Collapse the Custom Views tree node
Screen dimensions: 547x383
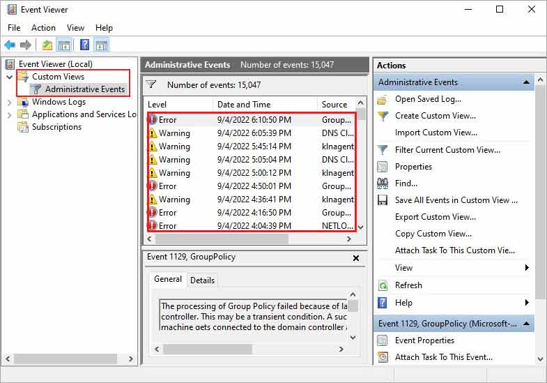10,77
